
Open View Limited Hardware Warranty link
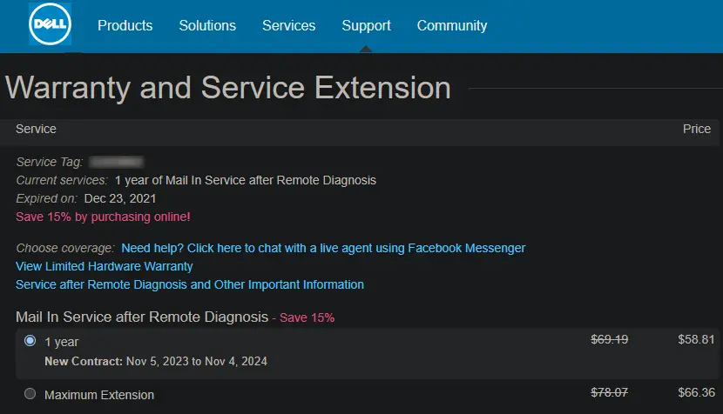[x=105, y=266]
